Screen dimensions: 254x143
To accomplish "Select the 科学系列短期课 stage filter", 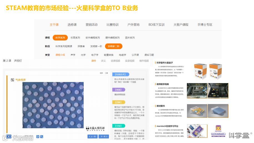I will coord(64,46).
